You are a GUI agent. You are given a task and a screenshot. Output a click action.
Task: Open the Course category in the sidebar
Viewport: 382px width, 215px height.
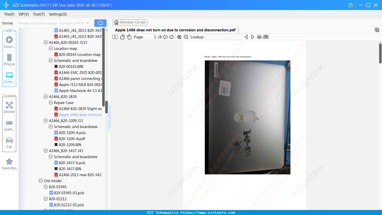coord(9,42)
